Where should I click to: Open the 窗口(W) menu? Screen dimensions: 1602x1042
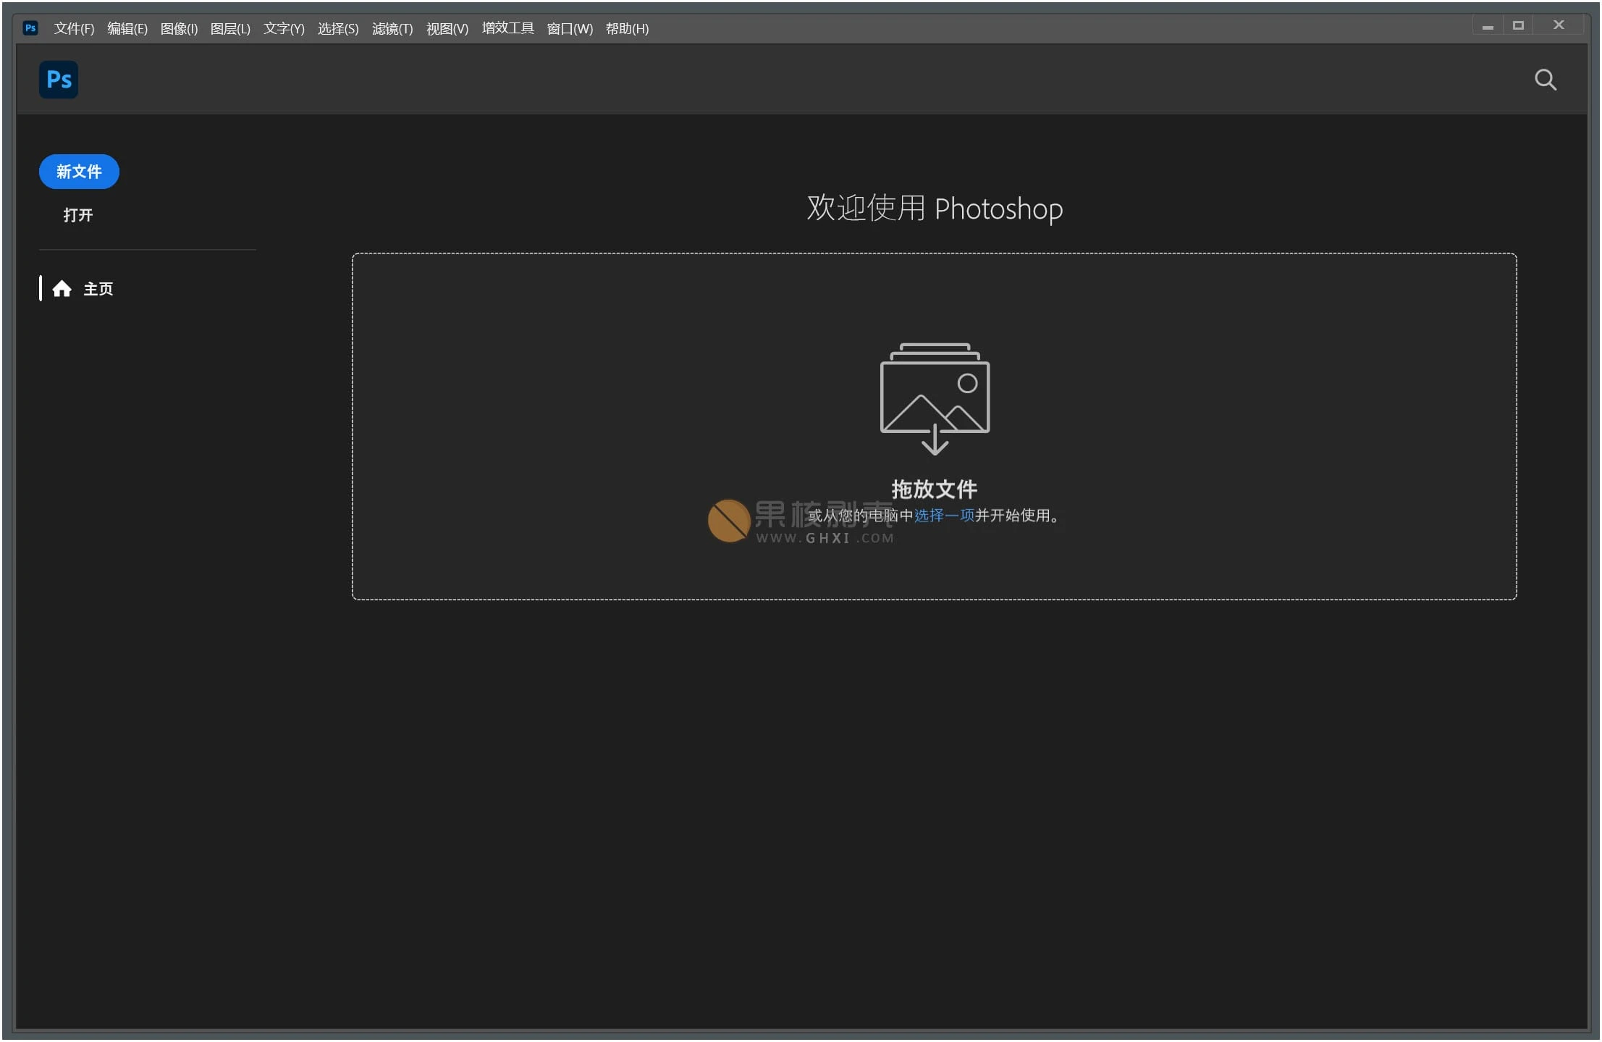coord(570,29)
